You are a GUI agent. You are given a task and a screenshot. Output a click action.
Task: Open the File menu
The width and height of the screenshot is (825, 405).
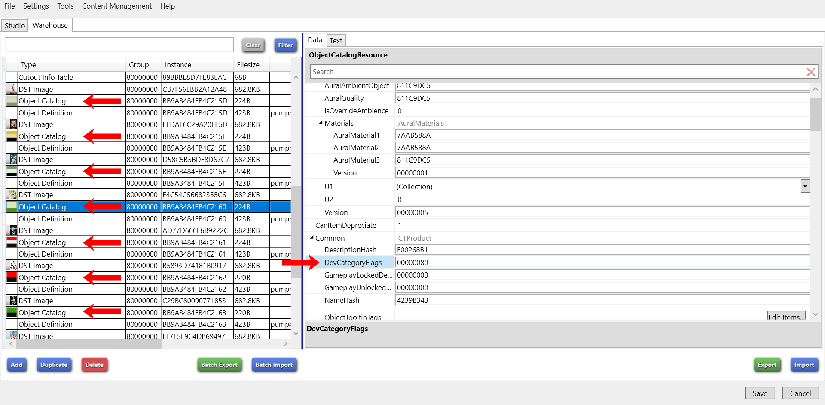pos(9,6)
